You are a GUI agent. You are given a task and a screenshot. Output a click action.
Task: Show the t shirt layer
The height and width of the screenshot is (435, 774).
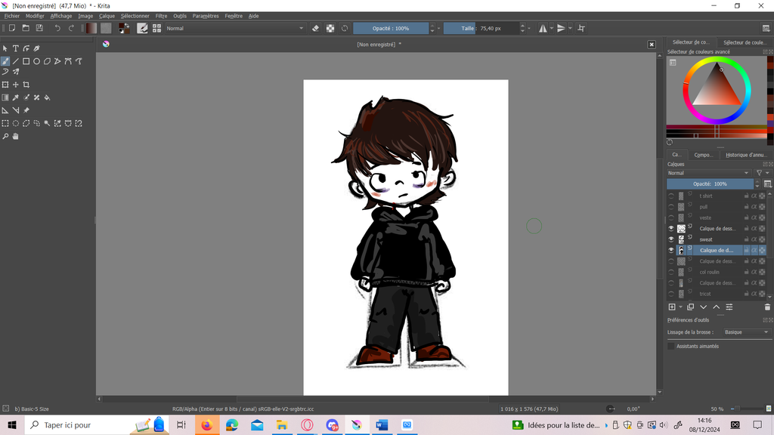pos(671,196)
